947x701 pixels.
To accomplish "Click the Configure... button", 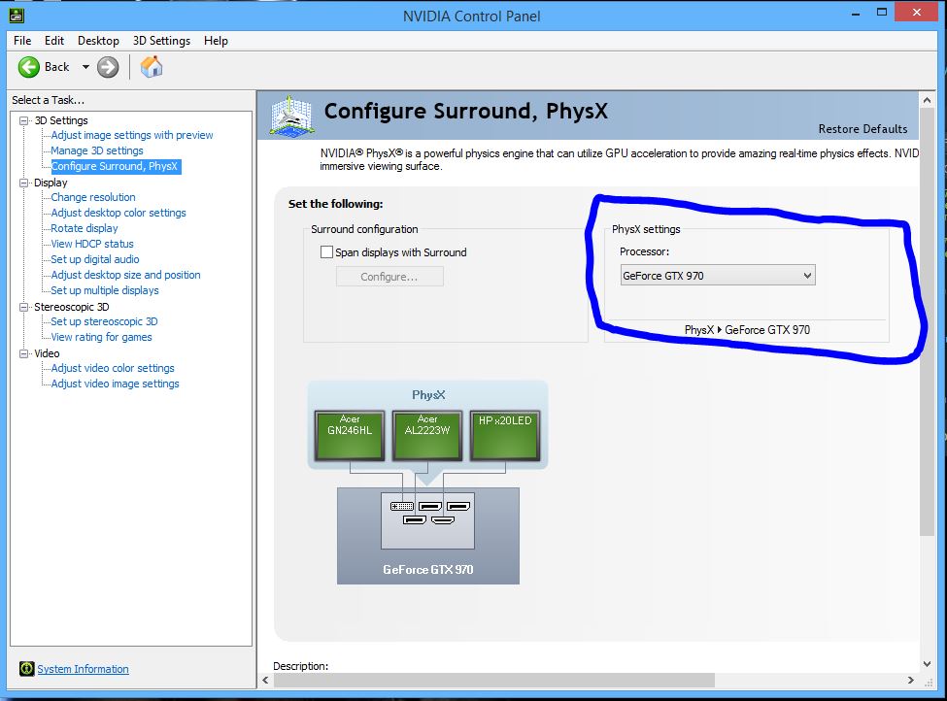I will click(389, 277).
